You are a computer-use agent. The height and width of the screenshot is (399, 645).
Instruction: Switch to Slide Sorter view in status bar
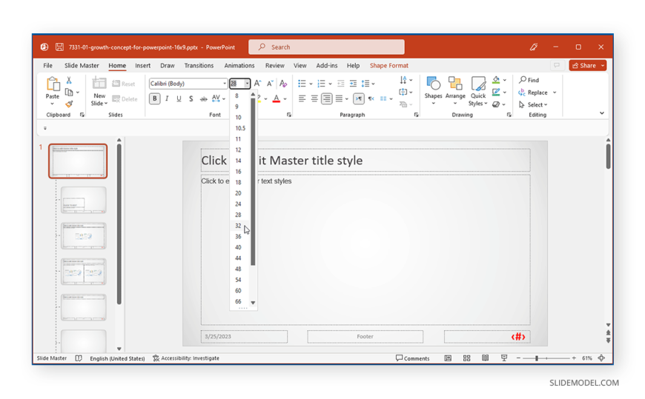pos(466,358)
